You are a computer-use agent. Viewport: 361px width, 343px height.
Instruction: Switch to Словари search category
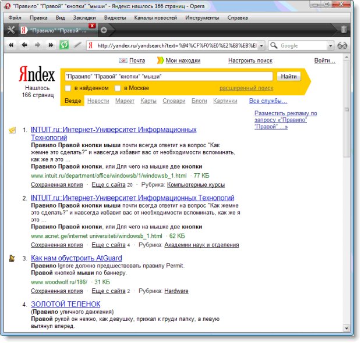point(174,101)
